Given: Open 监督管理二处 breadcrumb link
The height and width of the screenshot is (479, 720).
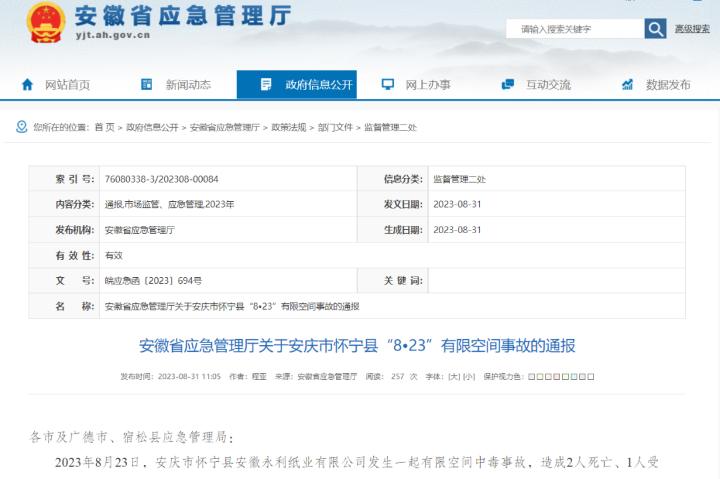Looking at the screenshot, I should (390, 127).
